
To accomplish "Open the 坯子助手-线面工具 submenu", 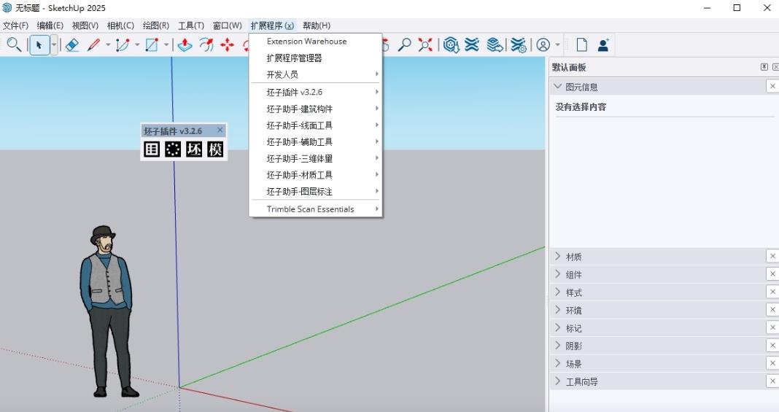I will (316, 125).
